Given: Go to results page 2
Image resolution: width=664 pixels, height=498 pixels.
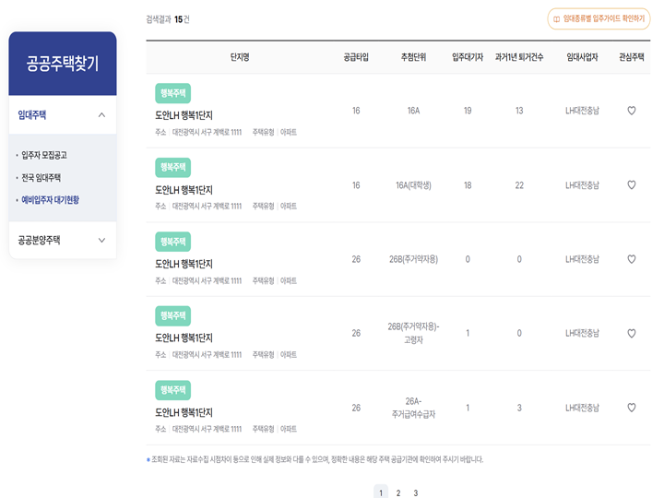Looking at the screenshot, I should click(x=398, y=492).
